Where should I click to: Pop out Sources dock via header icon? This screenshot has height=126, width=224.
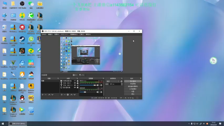click(x=77, y=78)
